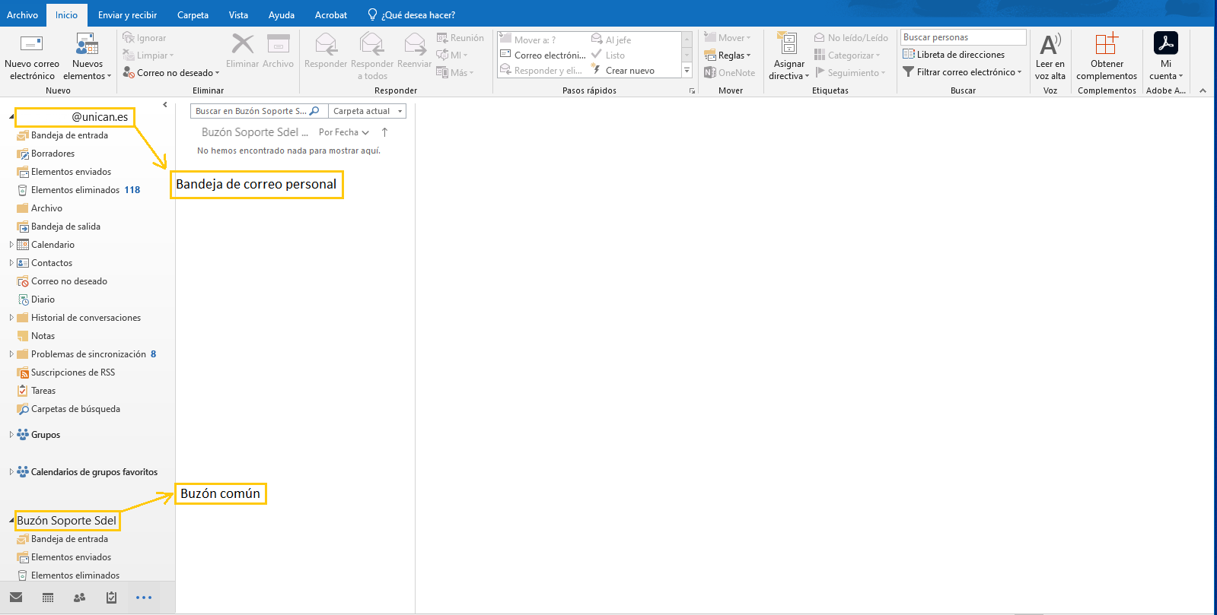Expand Calendarios de grupos favoritos
This screenshot has width=1217, height=615.
[11, 472]
